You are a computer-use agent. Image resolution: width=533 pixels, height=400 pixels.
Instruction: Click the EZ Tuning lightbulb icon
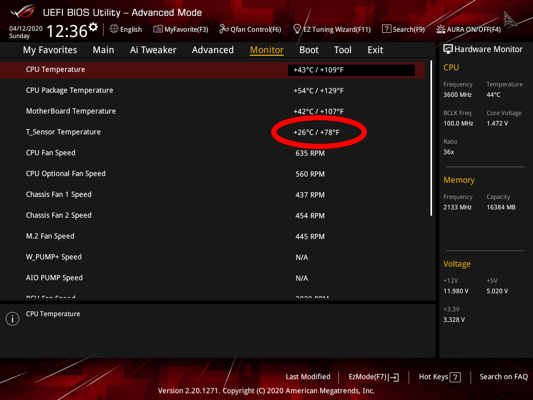tap(297, 29)
